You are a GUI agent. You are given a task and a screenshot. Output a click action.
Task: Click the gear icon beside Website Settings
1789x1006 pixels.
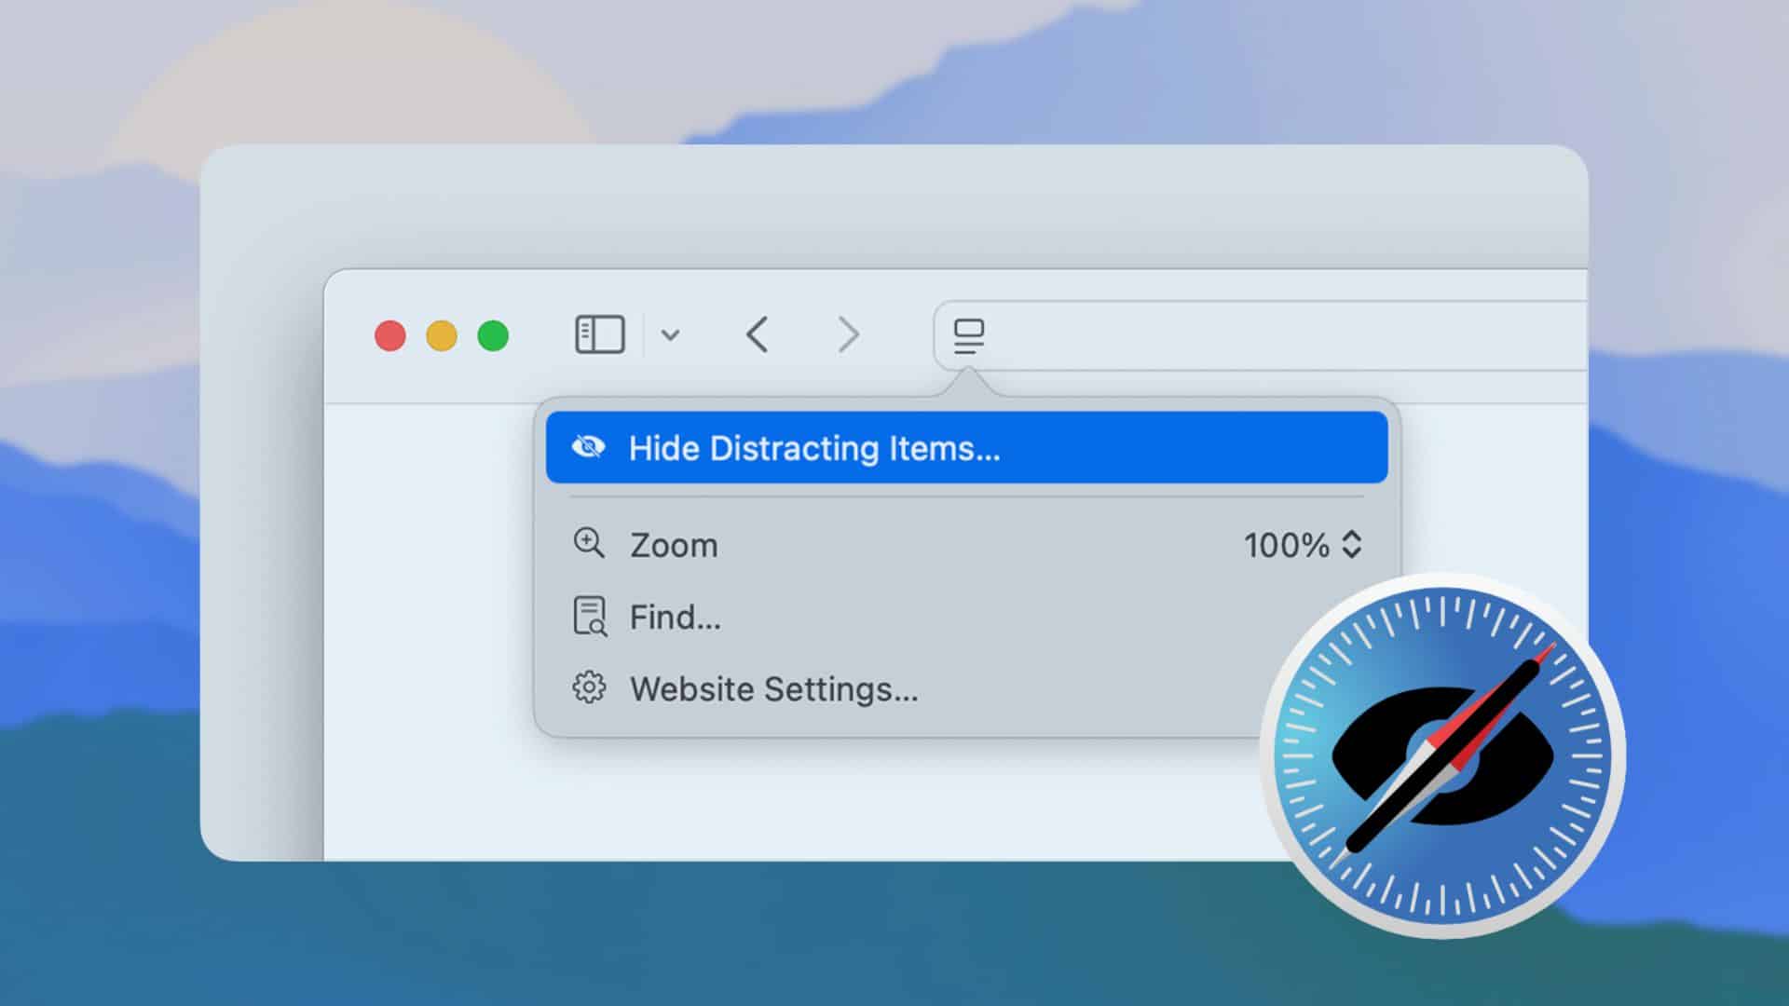[x=589, y=688]
